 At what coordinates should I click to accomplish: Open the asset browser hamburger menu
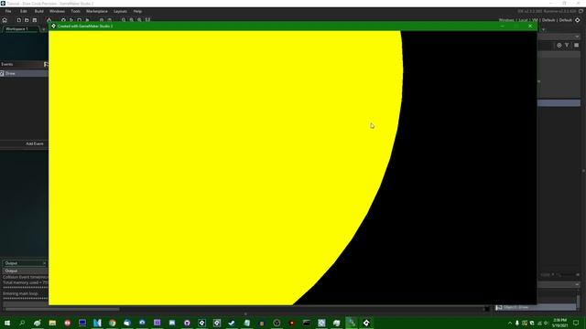coord(576,45)
